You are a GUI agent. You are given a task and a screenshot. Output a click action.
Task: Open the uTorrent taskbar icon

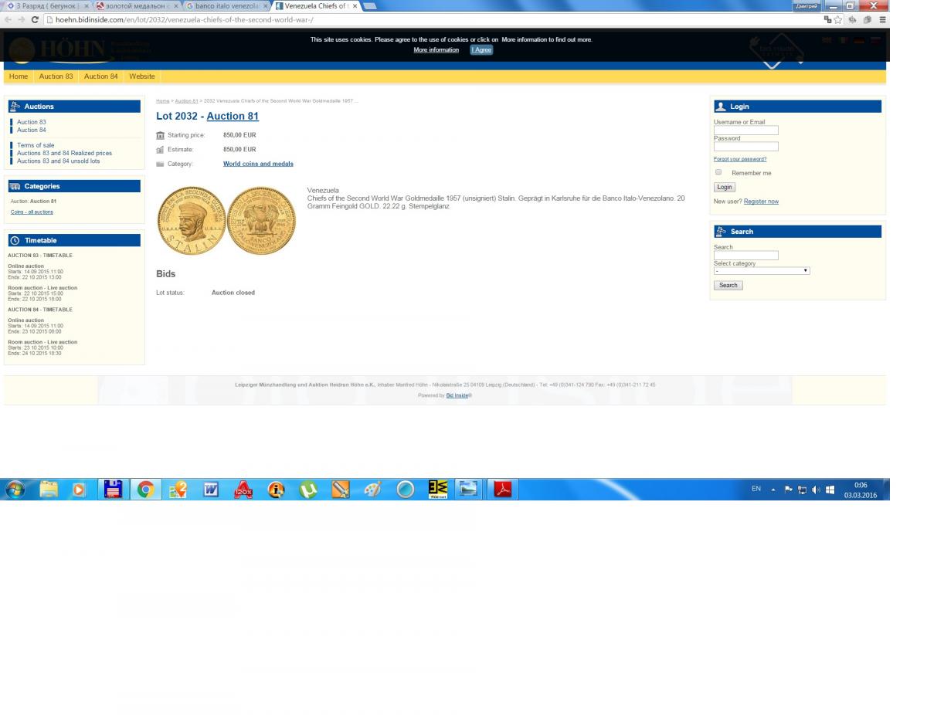coord(308,489)
